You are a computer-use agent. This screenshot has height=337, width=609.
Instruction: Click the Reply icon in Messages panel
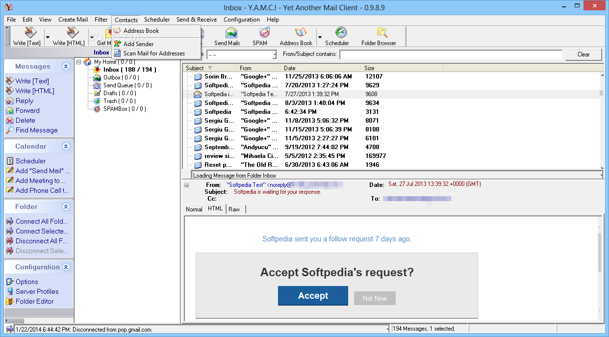pyautogui.click(x=10, y=101)
